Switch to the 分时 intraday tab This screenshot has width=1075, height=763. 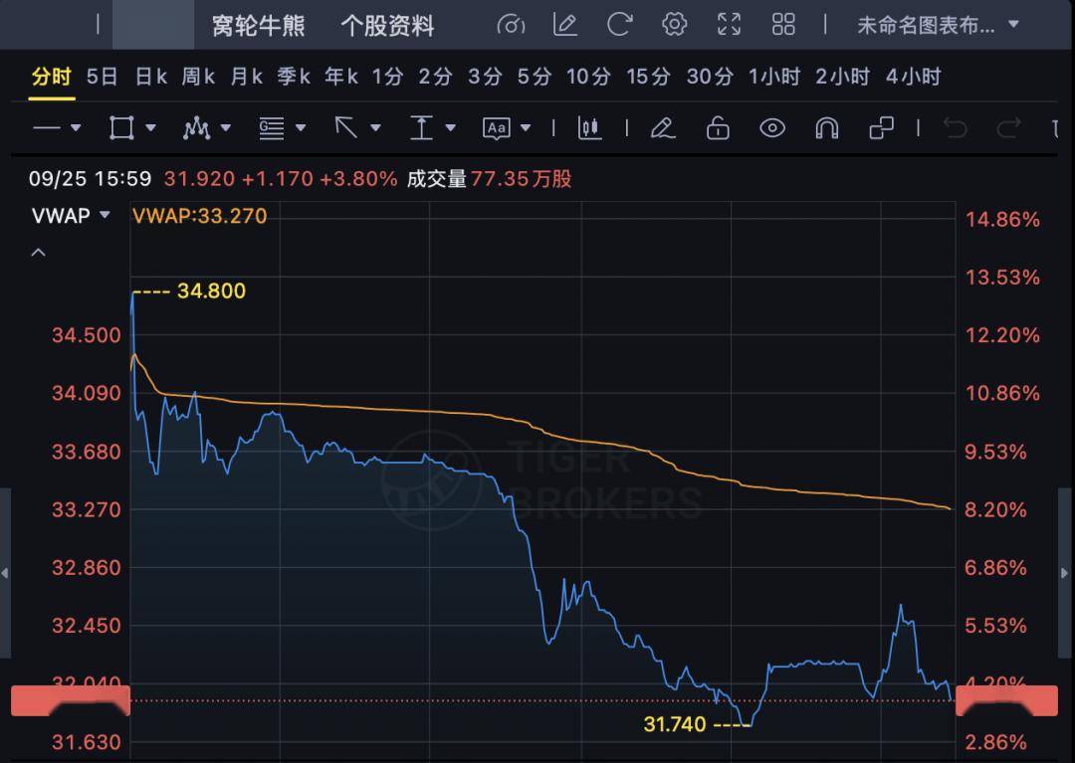(52, 77)
